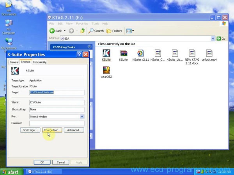Open the Search toolbar button
This screenshot has width=234, height=175.
click(x=96, y=31)
